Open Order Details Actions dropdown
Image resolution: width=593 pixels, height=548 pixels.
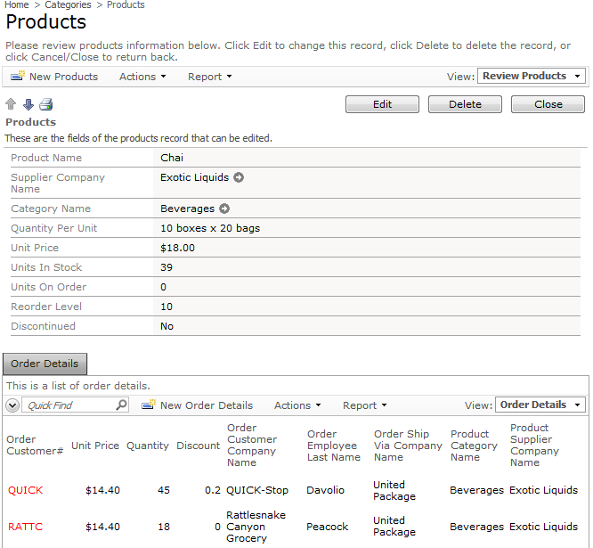[297, 405]
